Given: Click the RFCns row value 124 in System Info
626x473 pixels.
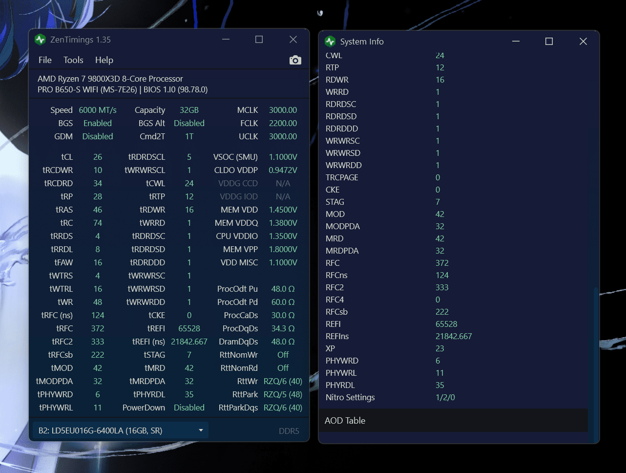Looking at the screenshot, I should [x=442, y=275].
